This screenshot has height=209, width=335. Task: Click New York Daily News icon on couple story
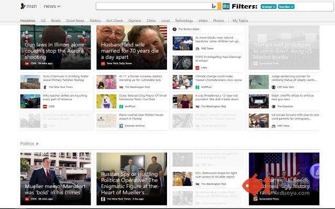pos(103,63)
